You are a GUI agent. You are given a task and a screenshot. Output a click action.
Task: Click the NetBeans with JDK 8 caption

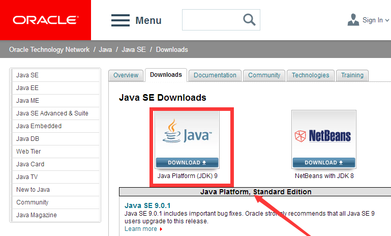(x=324, y=176)
